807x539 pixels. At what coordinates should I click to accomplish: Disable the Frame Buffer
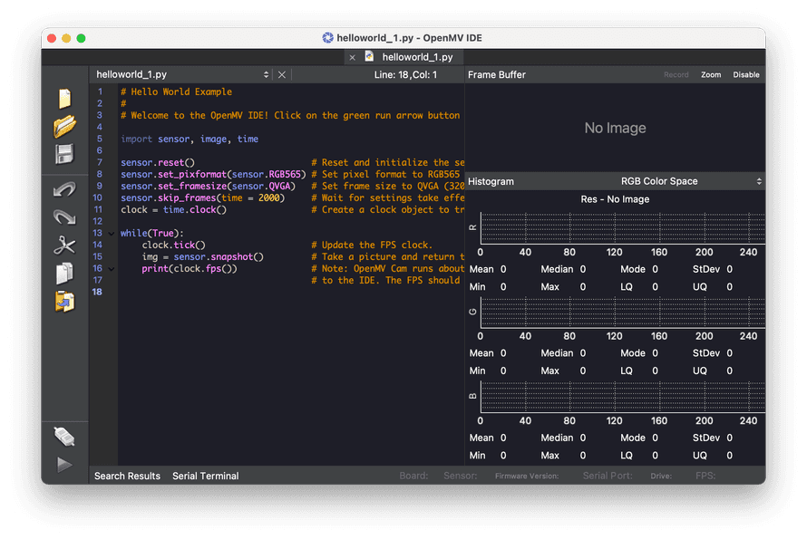tap(746, 75)
